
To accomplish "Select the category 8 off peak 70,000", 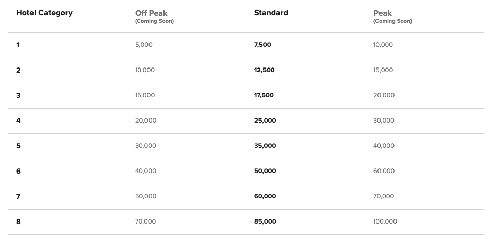I will [x=145, y=221].
